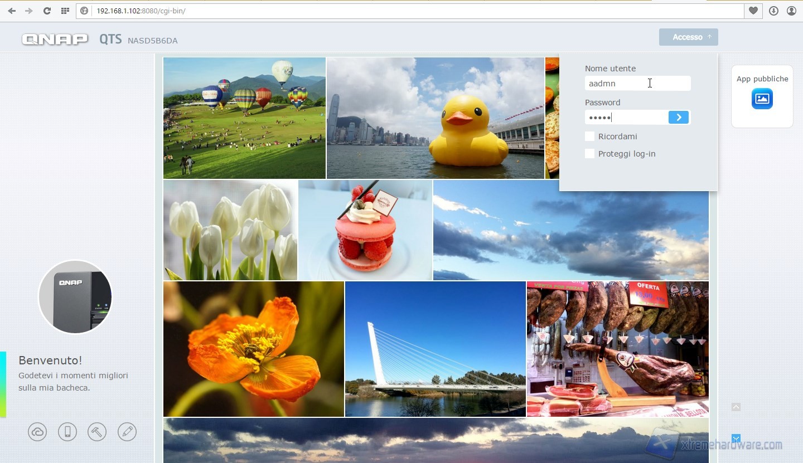
Task: Open the browser downloads icon
Action: point(773,11)
